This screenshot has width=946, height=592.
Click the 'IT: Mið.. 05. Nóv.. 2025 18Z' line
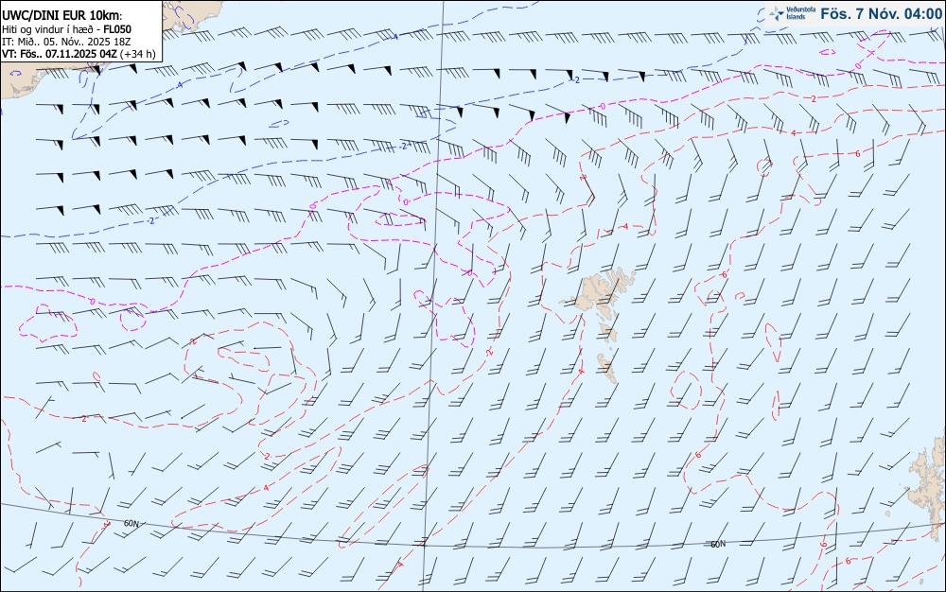66,42
